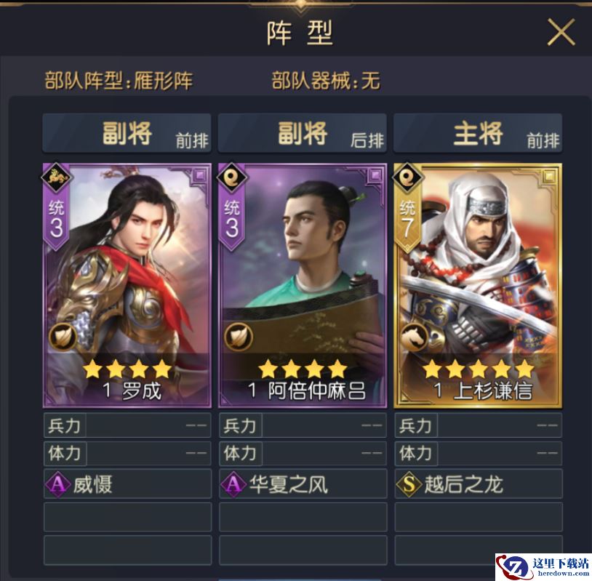Select the 上杉谦信 main general card
Viewport: 592px width, 581px height.
coord(478,286)
